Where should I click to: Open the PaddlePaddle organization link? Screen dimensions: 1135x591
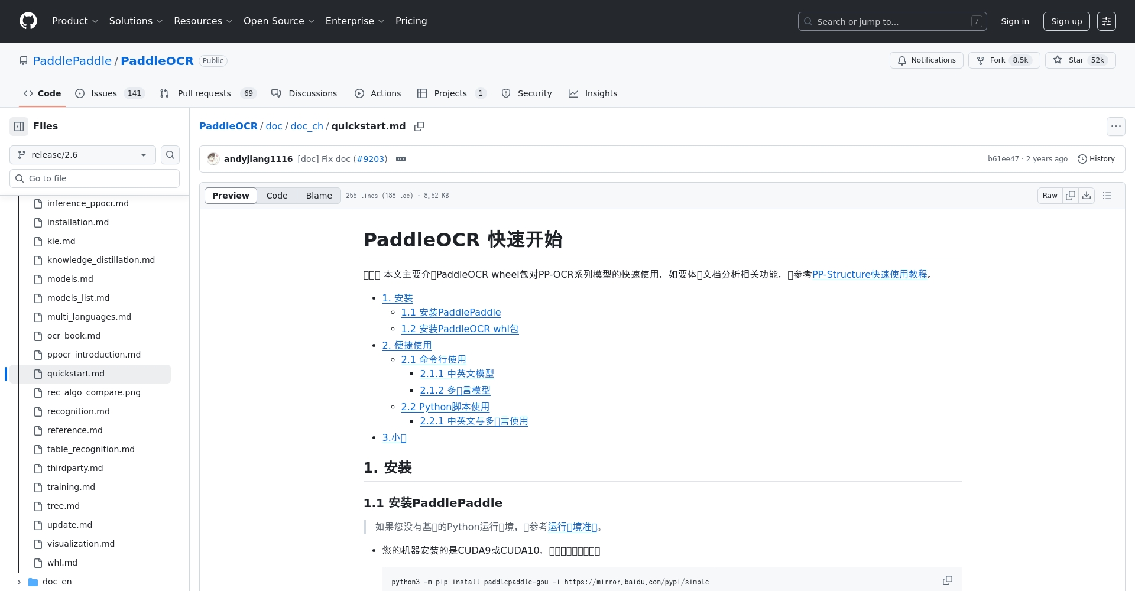[x=72, y=61]
